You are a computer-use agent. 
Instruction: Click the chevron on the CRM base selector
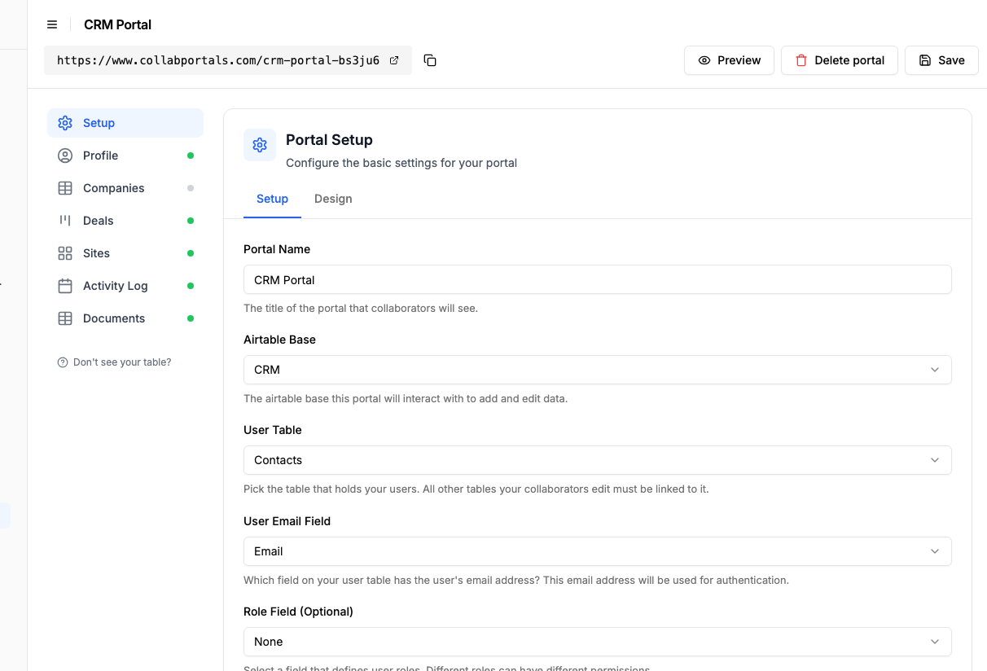(x=935, y=370)
